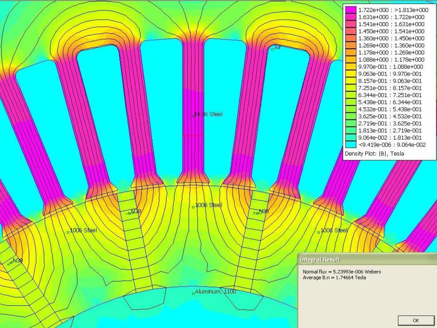The image size is (437, 328).
Task: Click the Aluminum, 1100 block label marker
Action: coord(193,293)
